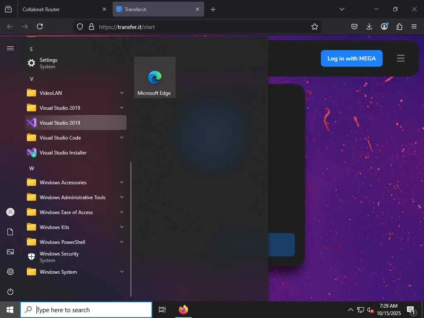
Task: Open Firefox account icon
Action: [x=384, y=26]
